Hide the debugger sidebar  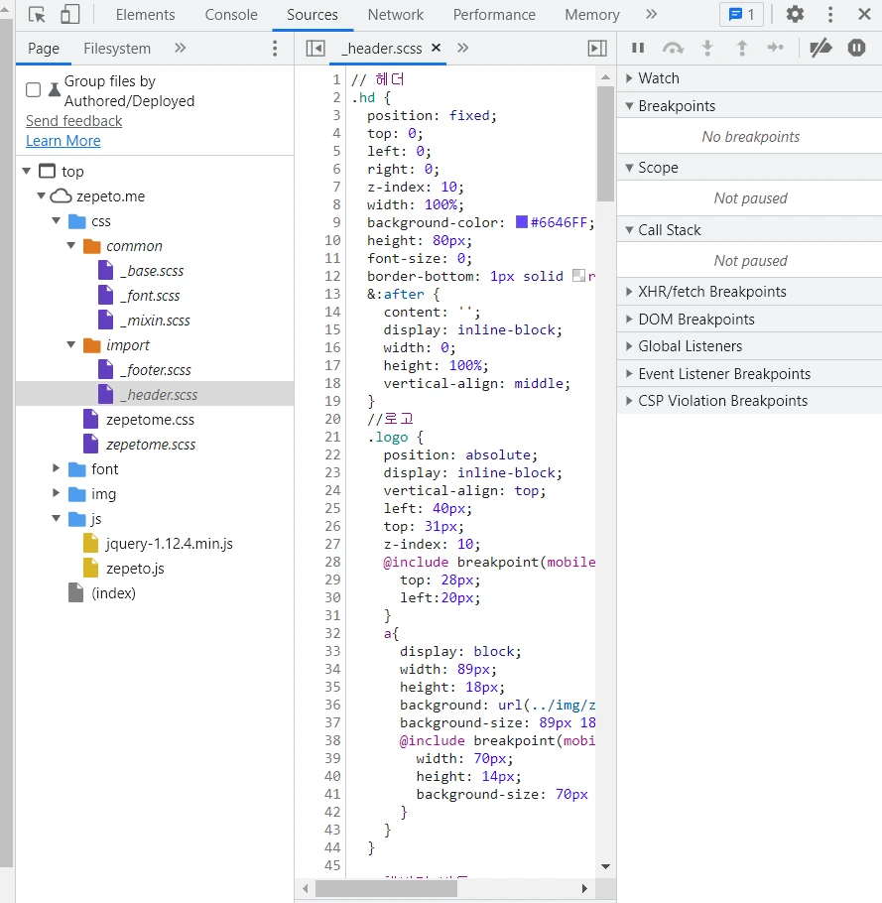tap(597, 49)
